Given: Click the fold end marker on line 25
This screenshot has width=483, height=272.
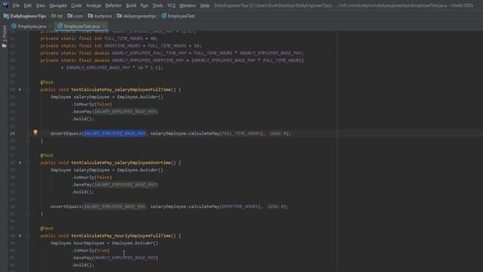Looking at the screenshot, I should tap(28, 141).
